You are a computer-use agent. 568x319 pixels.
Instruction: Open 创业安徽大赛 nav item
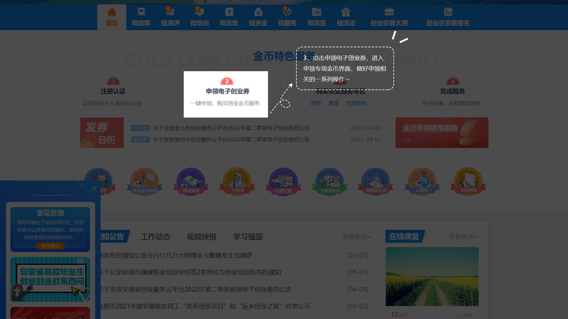coord(389,17)
